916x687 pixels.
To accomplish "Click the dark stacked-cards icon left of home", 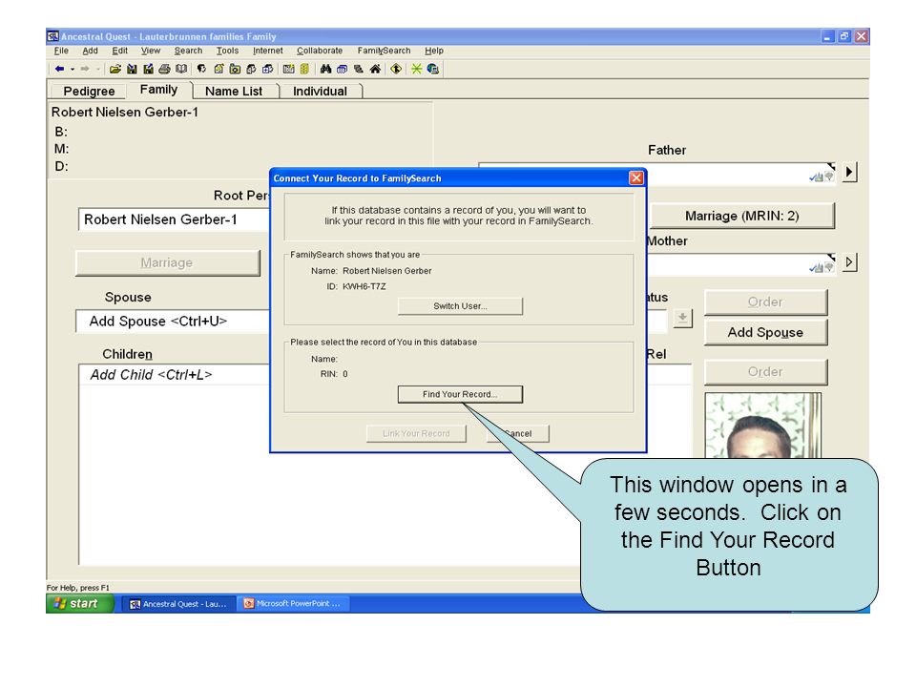I will 359,69.
